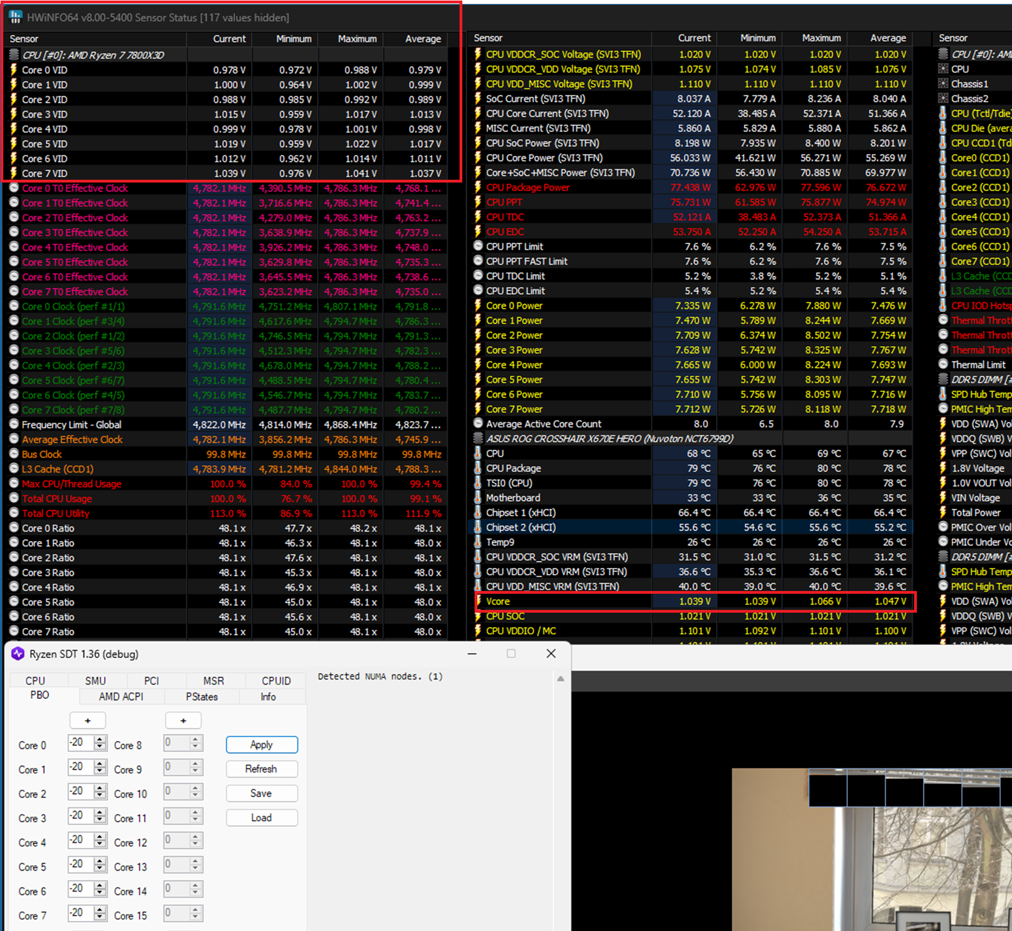Click the Minimum column header above VID values
This screenshot has width=1012, height=931.
click(294, 39)
